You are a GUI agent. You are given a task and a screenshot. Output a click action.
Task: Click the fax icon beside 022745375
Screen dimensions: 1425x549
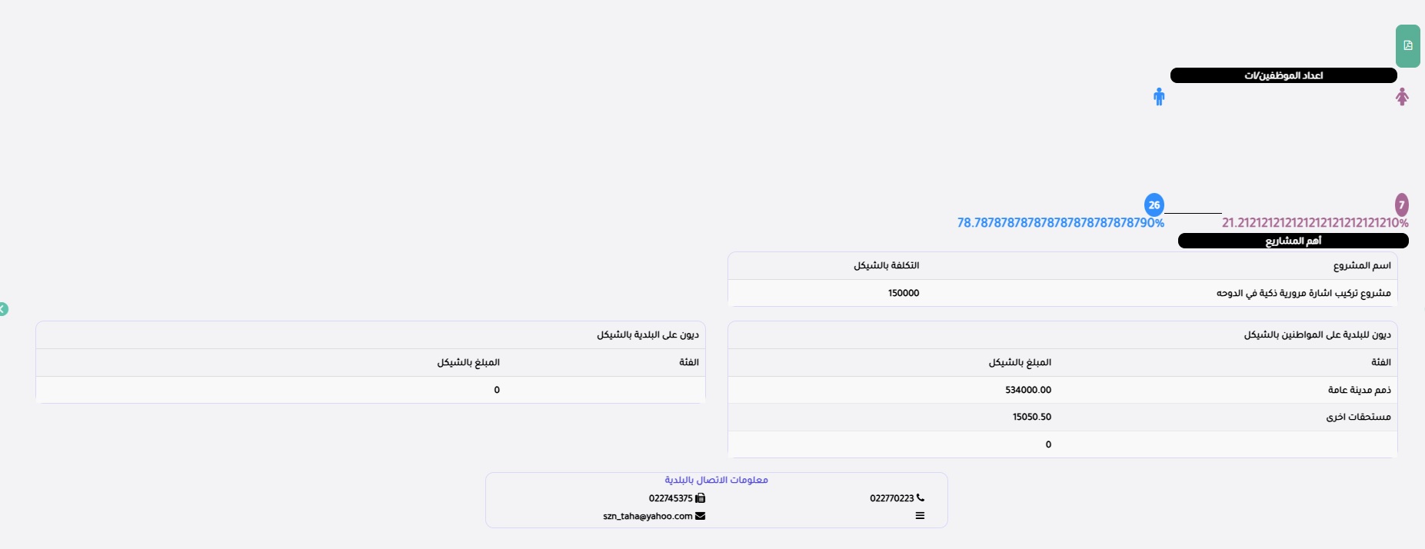pyautogui.click(x=700, y=498)
